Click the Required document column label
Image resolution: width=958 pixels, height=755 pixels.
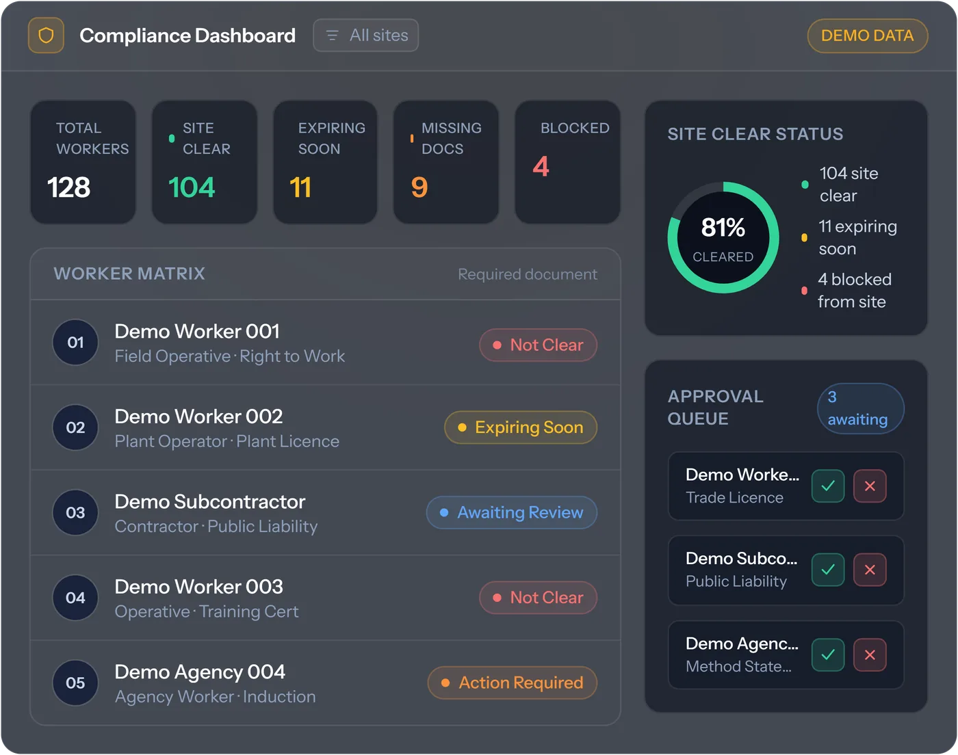point(528,274)
